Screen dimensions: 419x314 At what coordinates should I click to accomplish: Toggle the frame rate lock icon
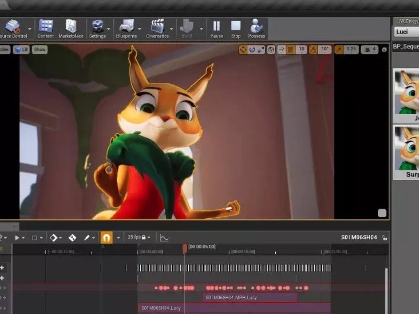(144, 237)
